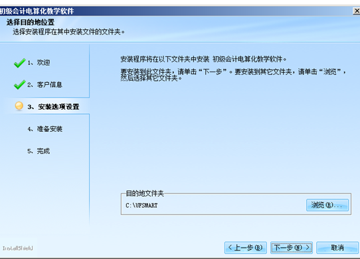Select step 4、准备安装 in the sidebar
The height and width of the screenshot is (259, 360).
pyautogui.click(x=45, y=129)
